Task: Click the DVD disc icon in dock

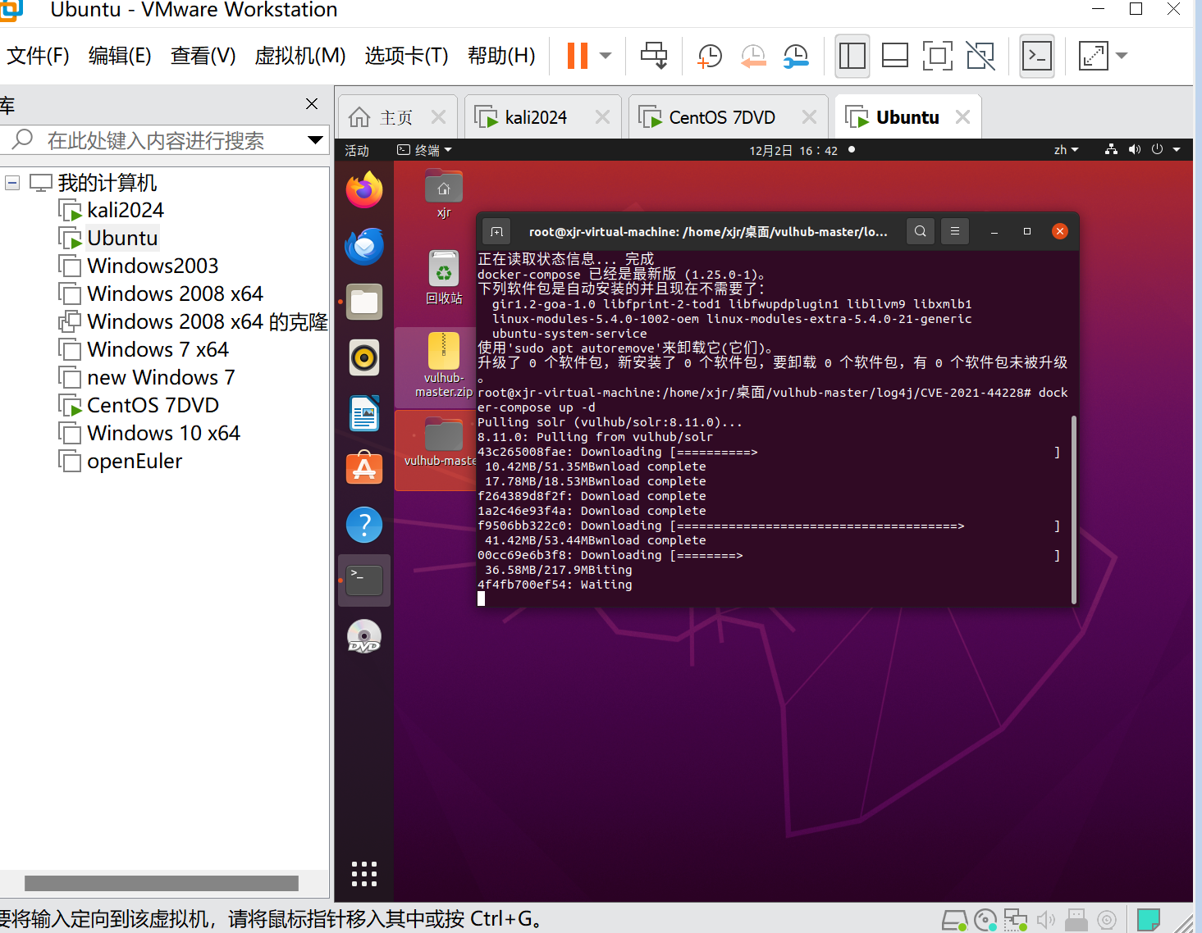Action: click(x=364, y=636)
